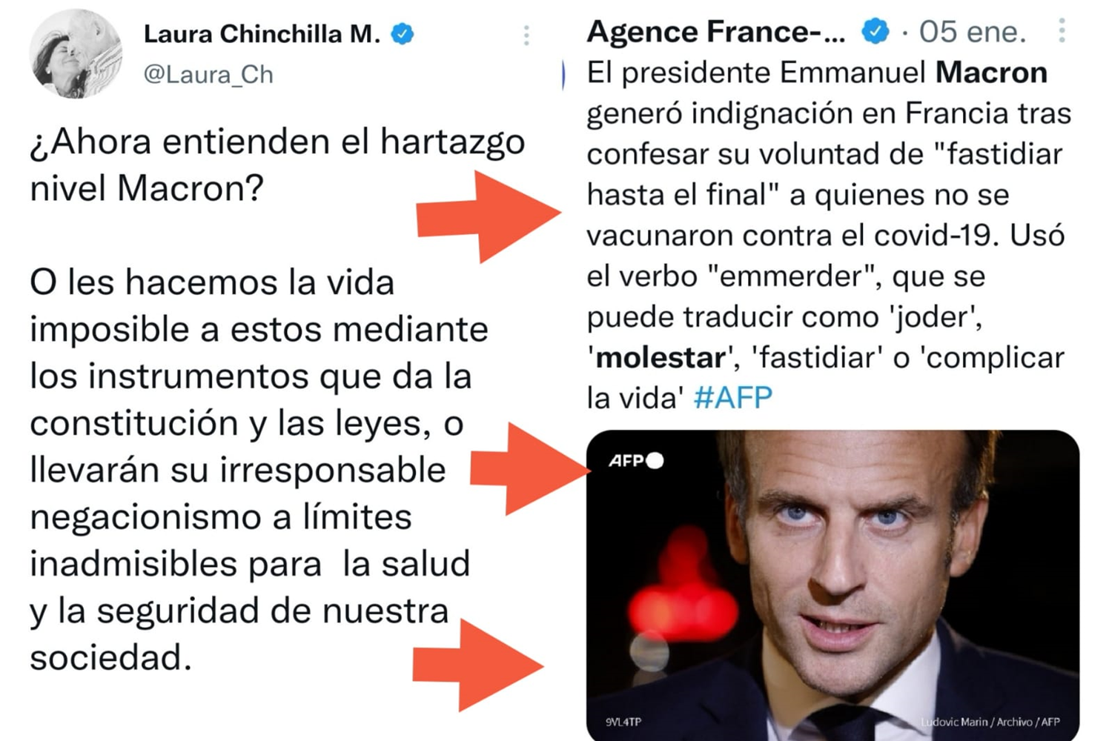Click the Ludovic Marin / Archivo / AFP credit
Image resolution: width=1112 pixels, height=741 pixels.
[990, 722]
